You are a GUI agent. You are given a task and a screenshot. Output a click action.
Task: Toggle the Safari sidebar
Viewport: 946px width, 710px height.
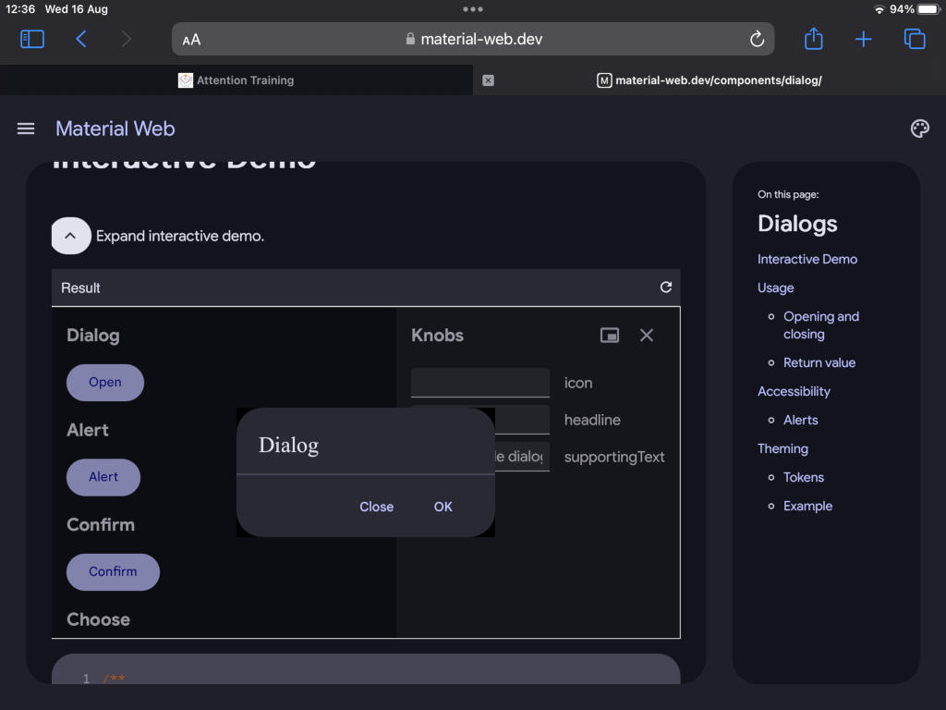31,39
